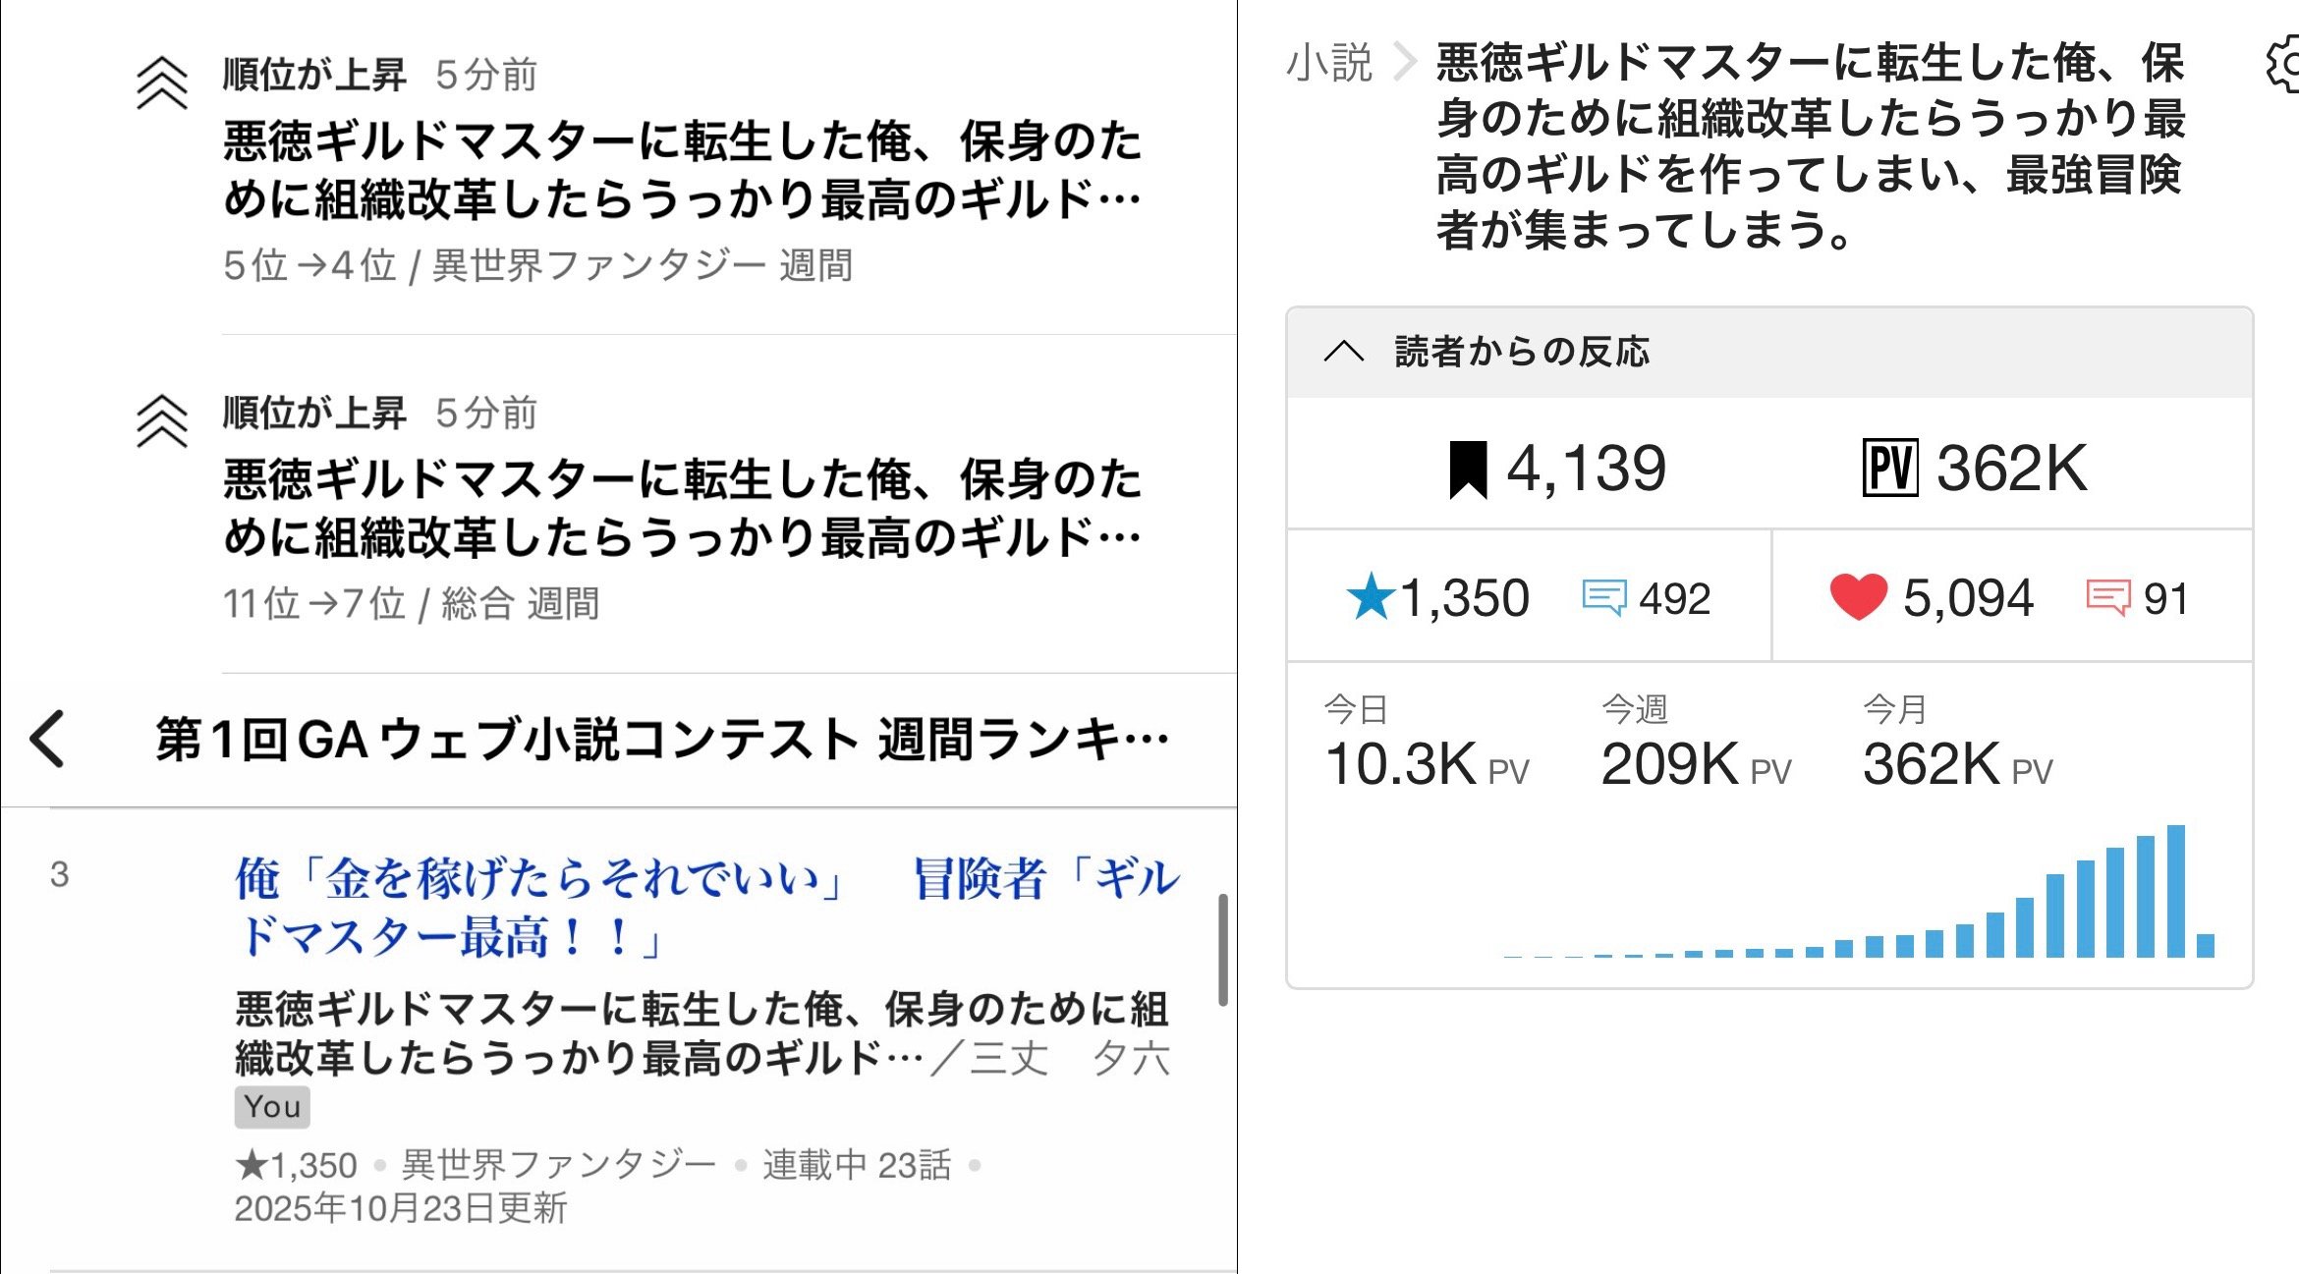Click the PV icon beside 362K
Image resolution: width=2299 pixels, height=1274 pixels.
[x=1889, y=469]
